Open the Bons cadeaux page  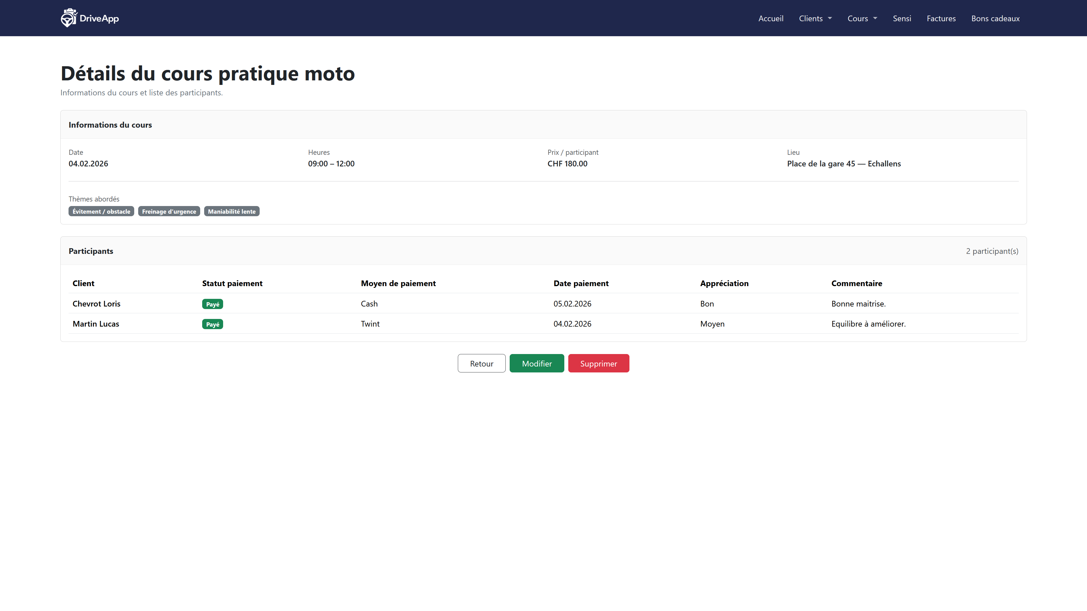[x=995, y=19]
